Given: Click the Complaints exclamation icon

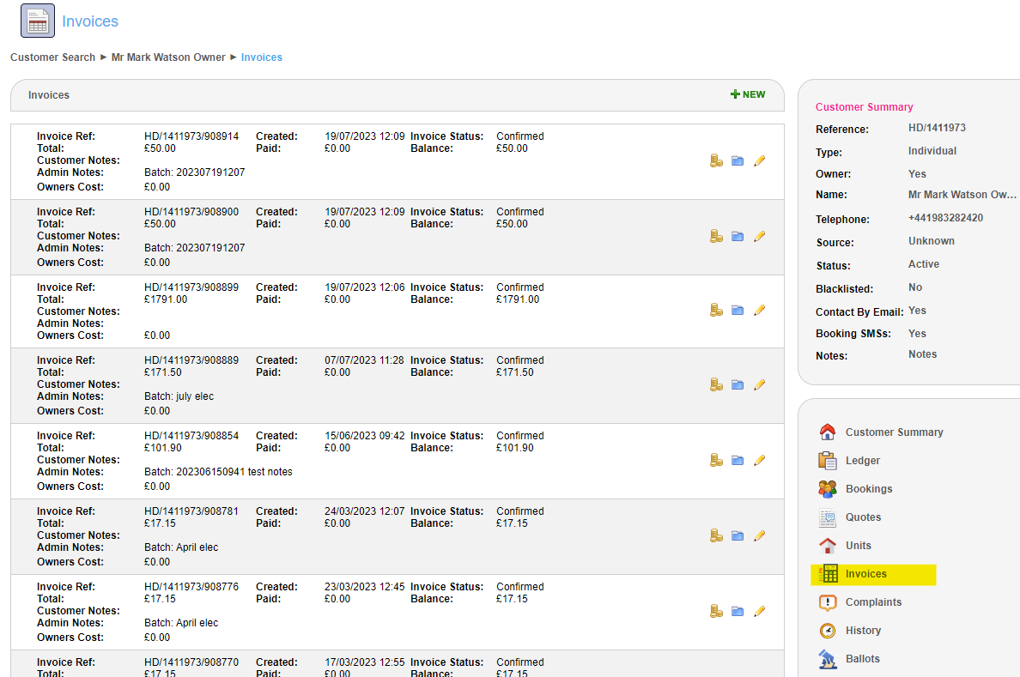Looking at the screenshot, I should [x=828, y=602].
